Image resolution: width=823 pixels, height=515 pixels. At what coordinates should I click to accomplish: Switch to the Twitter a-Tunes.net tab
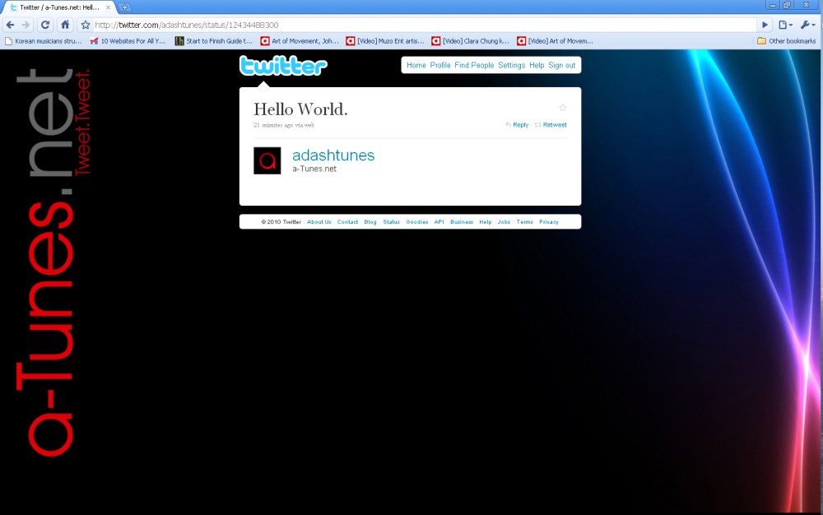58,6
